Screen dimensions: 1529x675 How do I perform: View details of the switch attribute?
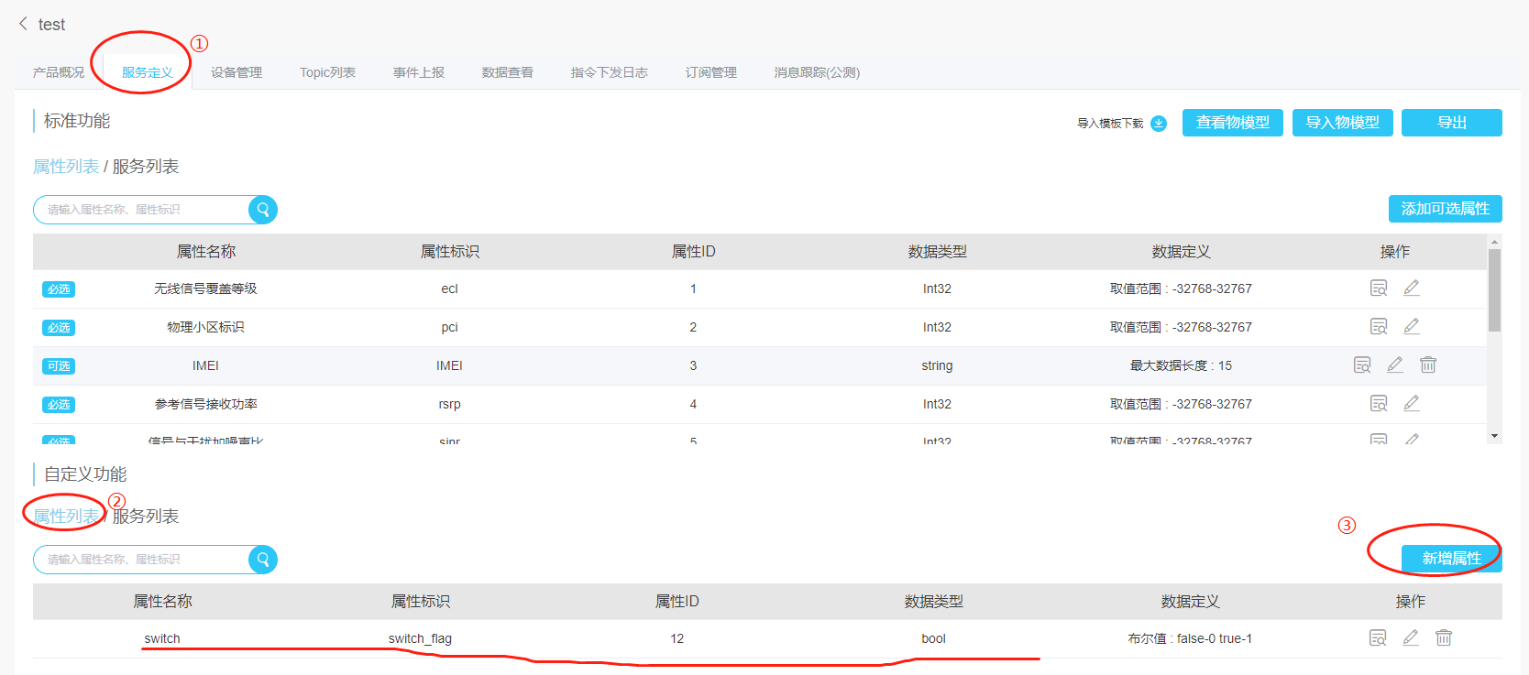(x=1378, y=638)
